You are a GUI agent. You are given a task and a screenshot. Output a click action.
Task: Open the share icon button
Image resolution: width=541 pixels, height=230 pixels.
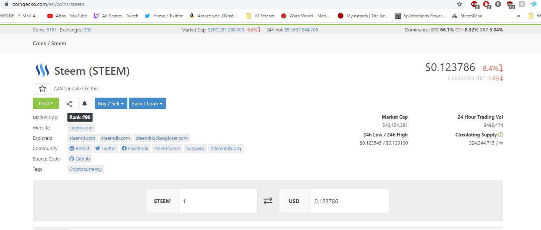(69, 104)
